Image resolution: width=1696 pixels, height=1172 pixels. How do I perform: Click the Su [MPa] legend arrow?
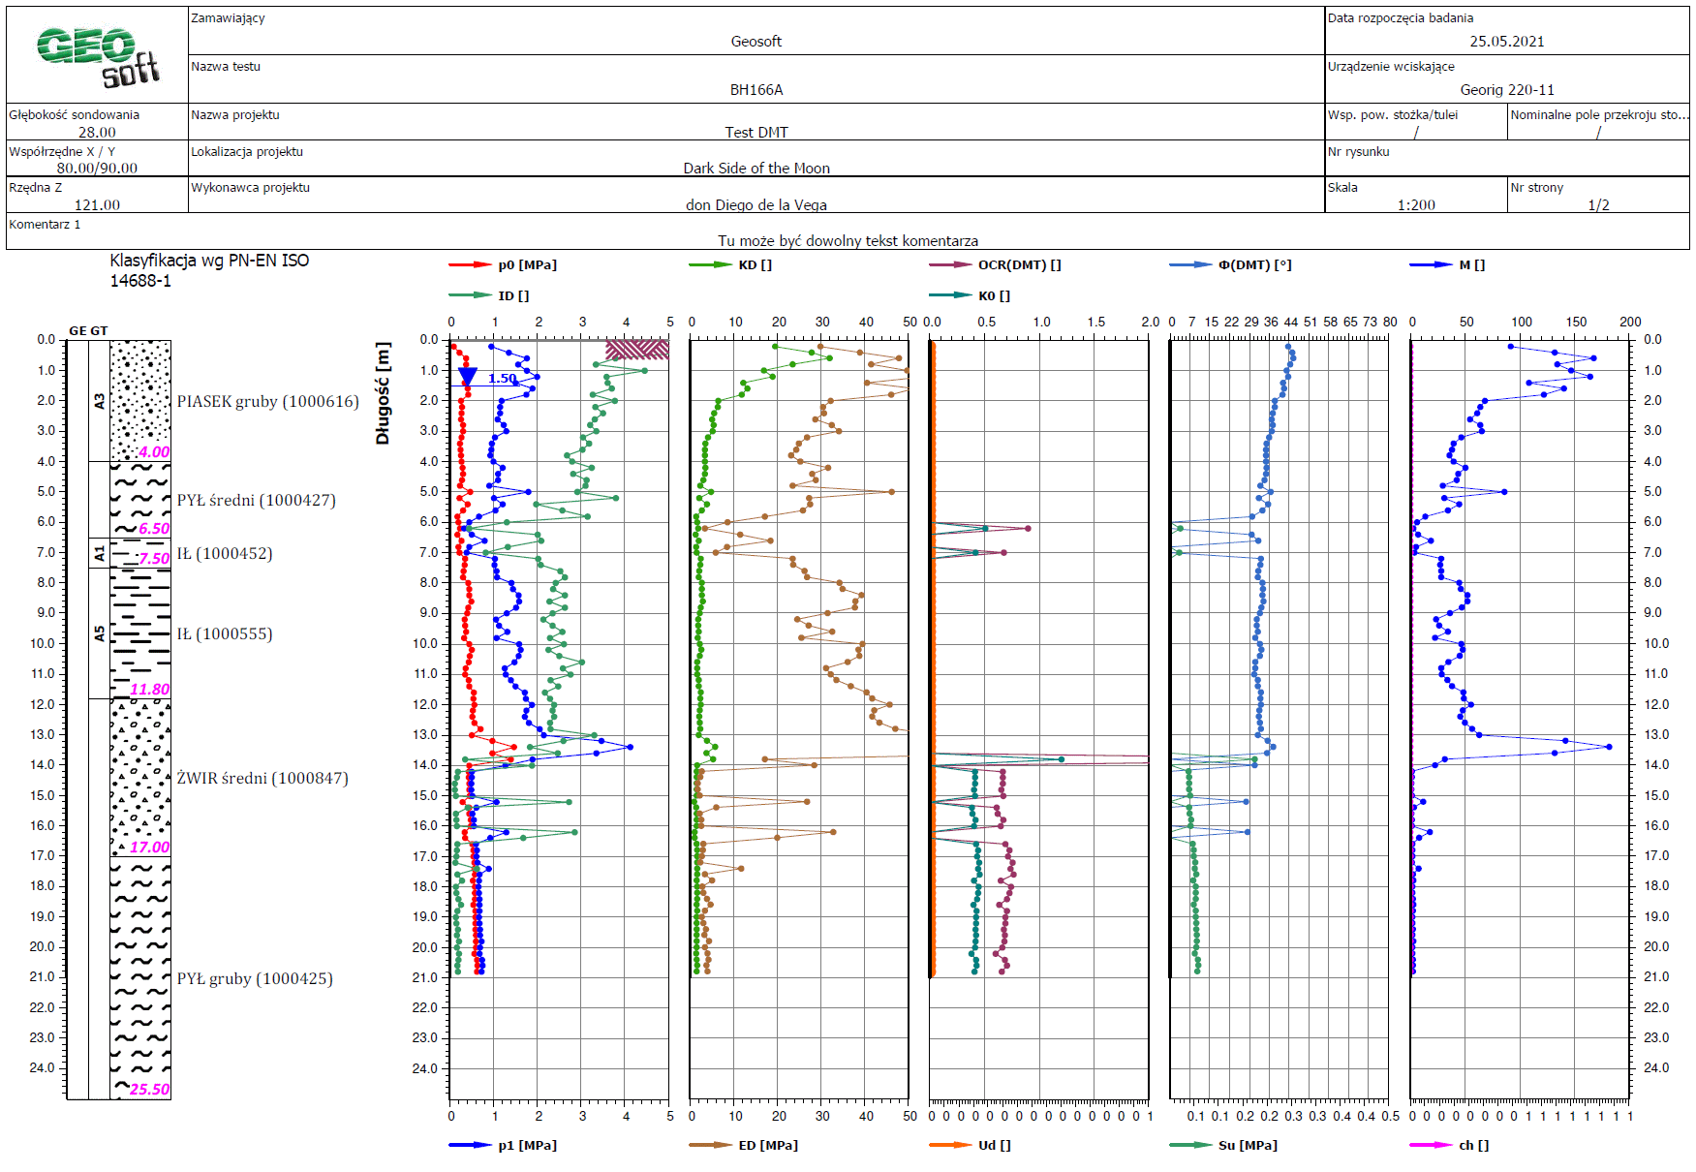click(1190, 1145)
